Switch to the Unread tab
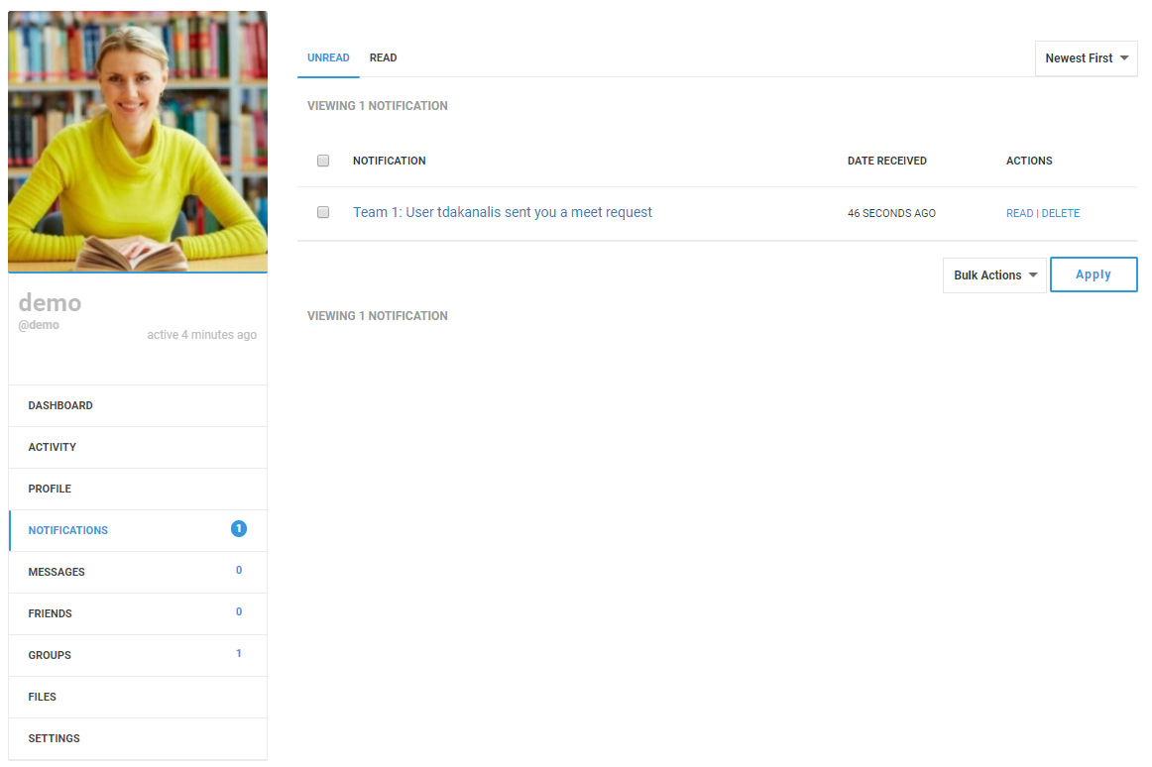Viewport: 1152px width, 767px height. (x=328, y=58)
